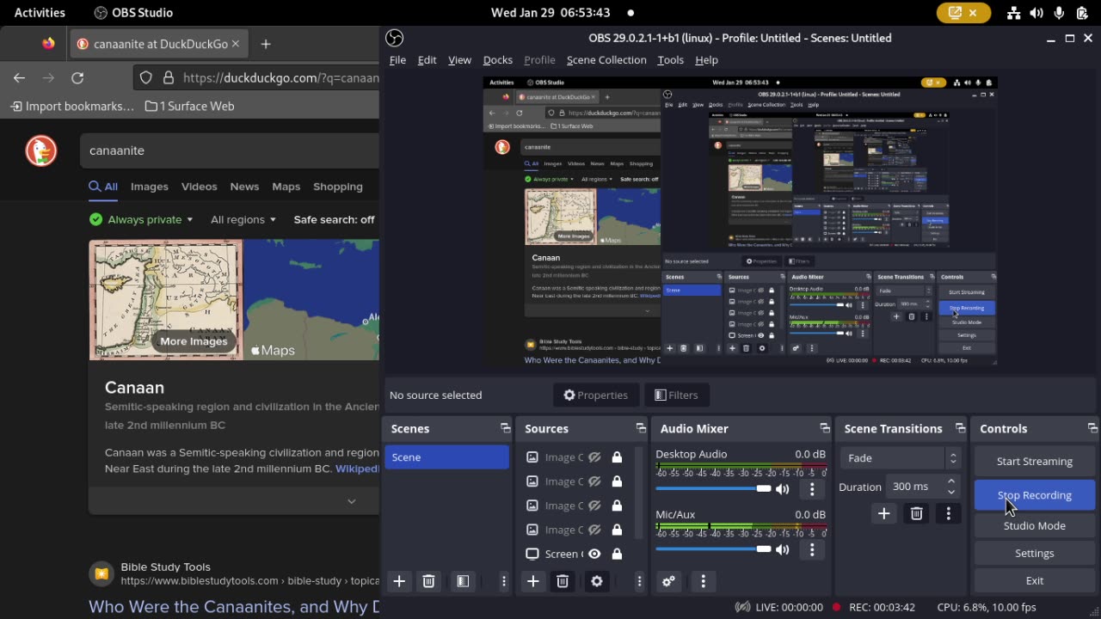Open source Properties button
The image size is (1101, 619).
coord(595,395)
